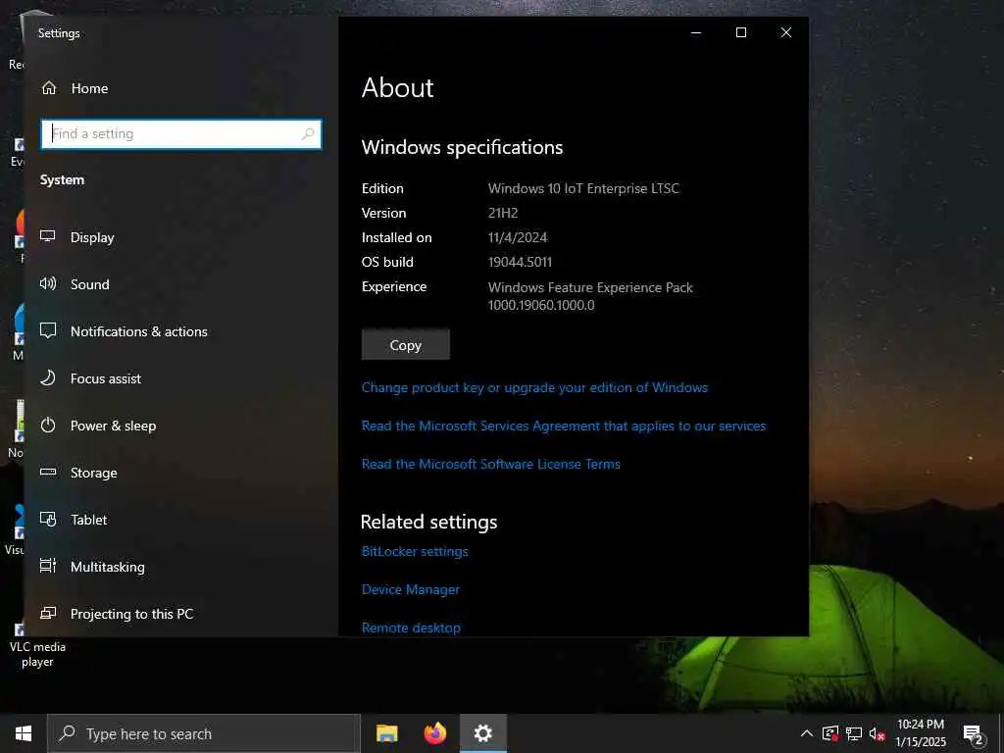Maximize the Settings window

[741, 32]
